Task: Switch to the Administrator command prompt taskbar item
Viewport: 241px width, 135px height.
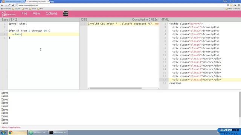Action: click(x=58, y=132)
